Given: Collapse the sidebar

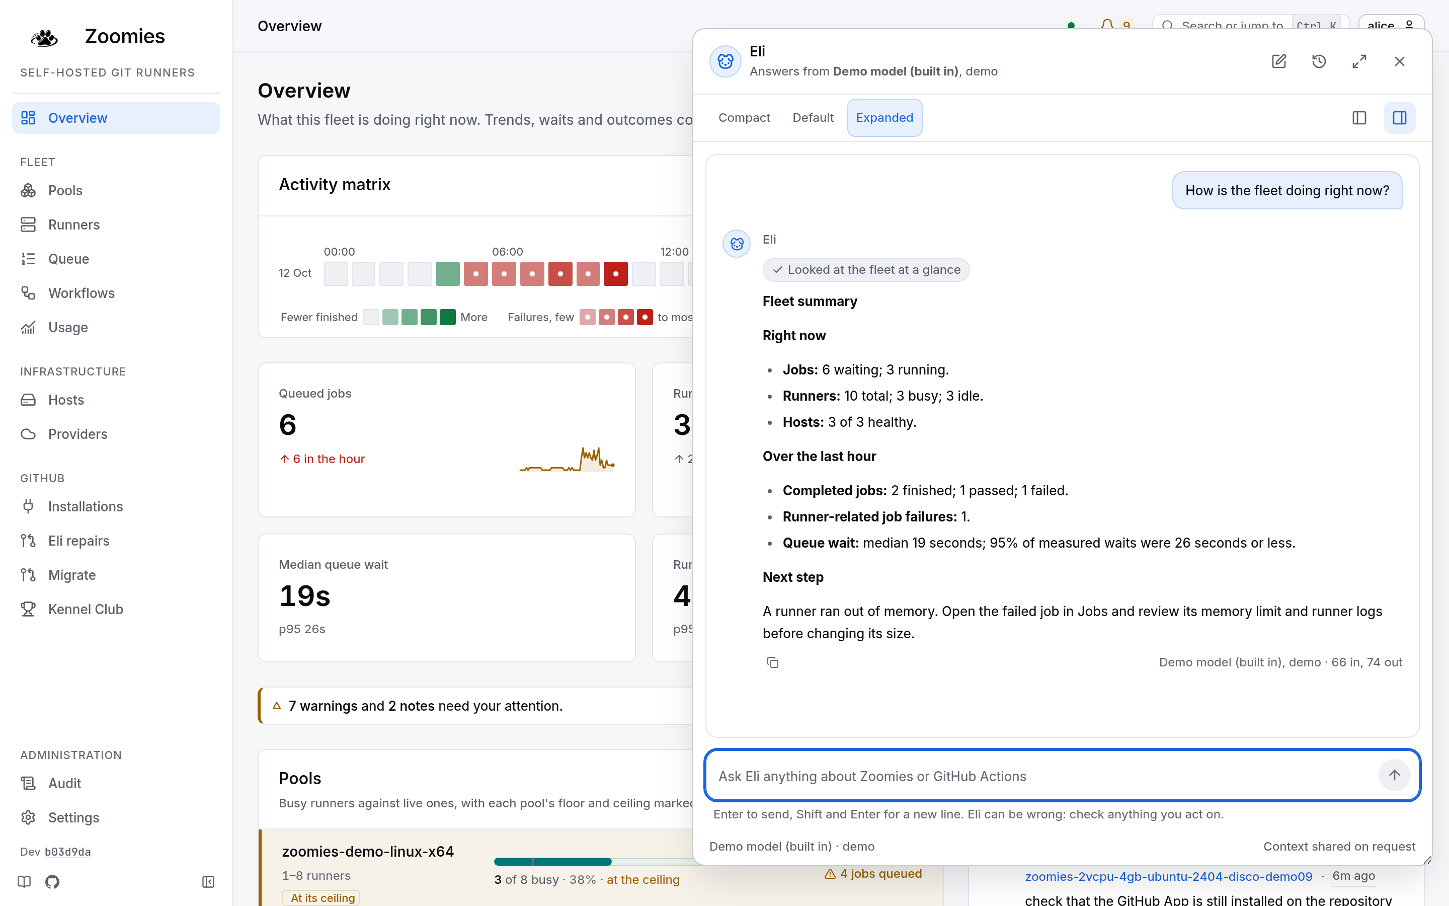Looking at the screenshot, I should (208, 881).
